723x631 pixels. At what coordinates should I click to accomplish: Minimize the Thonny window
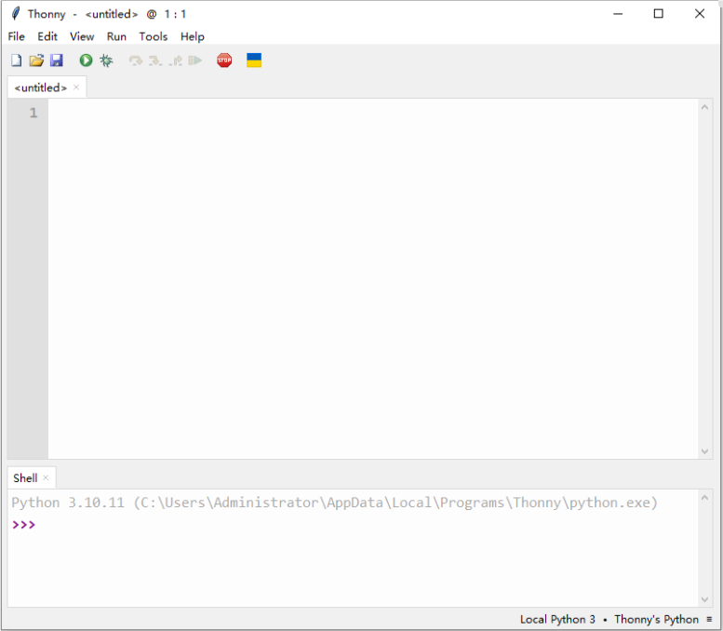pos(618,14)
